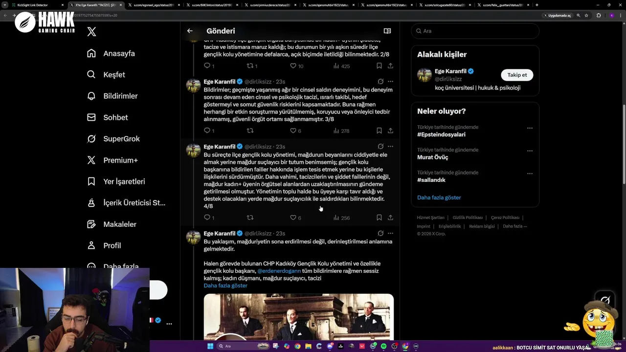Bookmark the 2/8 tweet
Image resolution: width=626 pixels, height=352 pixels.
point(379,66)
